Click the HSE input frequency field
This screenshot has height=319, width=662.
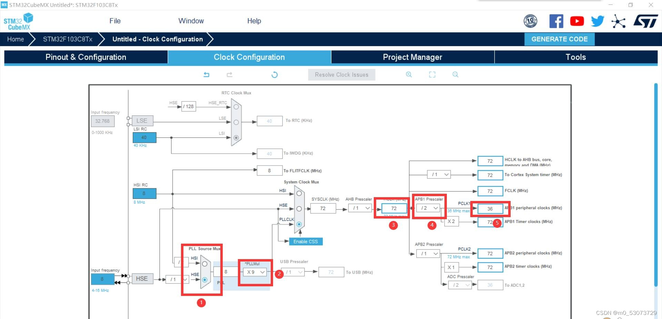pos(102,279)
